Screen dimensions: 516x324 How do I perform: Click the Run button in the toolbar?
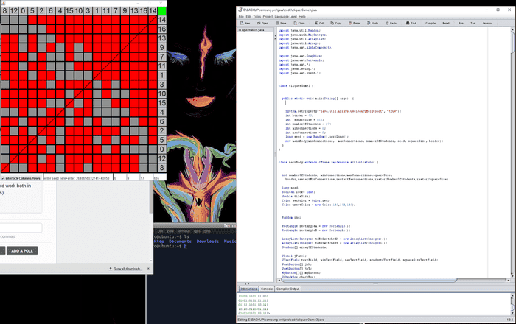click(x=461, y=23)
